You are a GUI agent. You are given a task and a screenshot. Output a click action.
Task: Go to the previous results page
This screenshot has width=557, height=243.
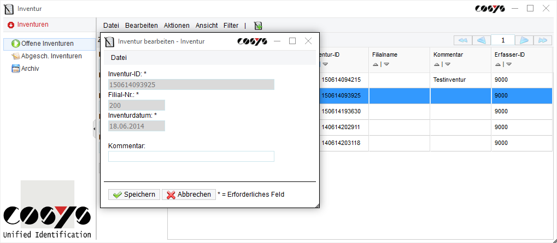pos(481,40)
